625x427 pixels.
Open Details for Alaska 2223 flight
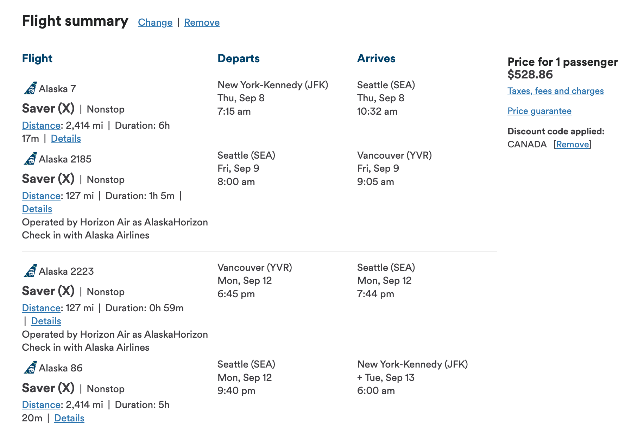(46, 321)
